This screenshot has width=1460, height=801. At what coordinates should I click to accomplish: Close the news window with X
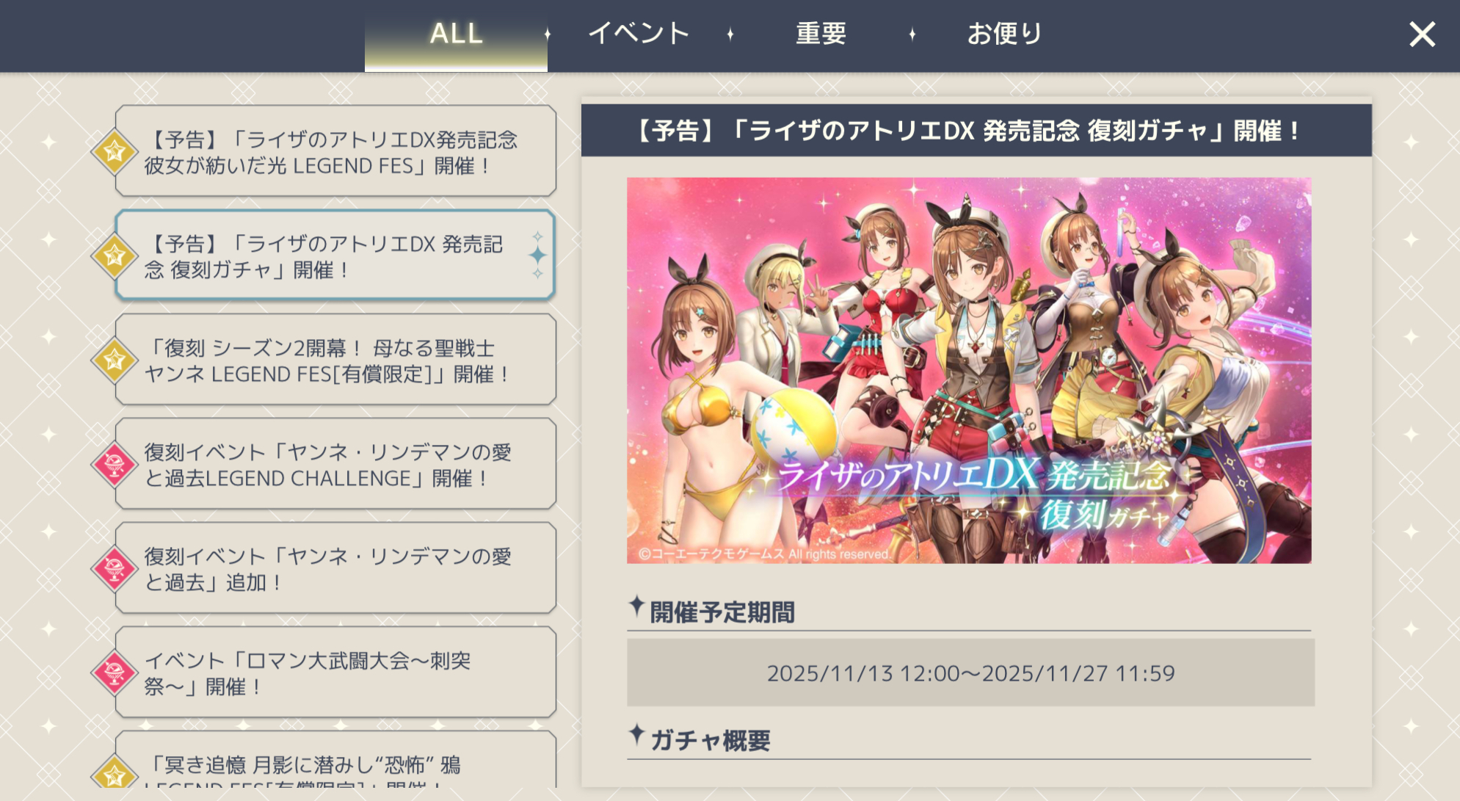click(x=1422, y=35)
